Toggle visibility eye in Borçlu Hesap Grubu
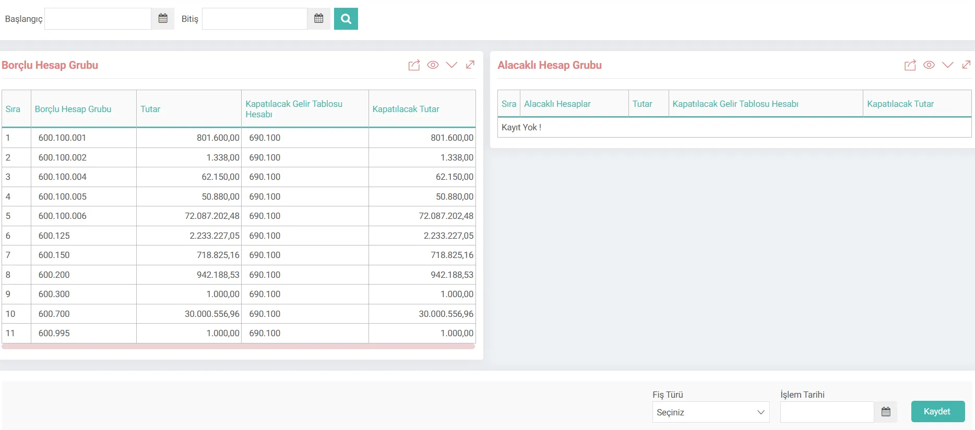The height and width of the screenshot is (430, 975). coord(433,65)
